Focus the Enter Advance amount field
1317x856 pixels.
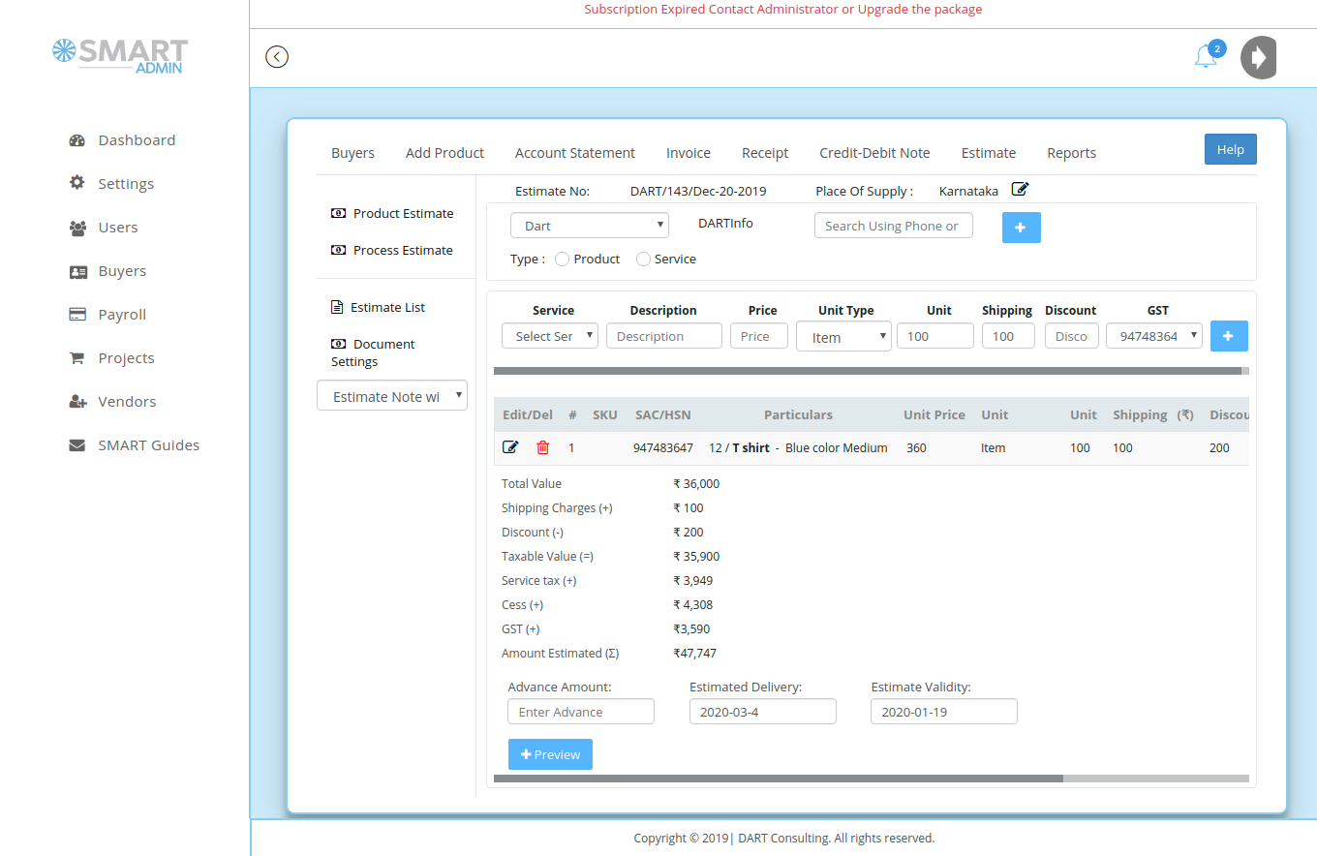pyautogui.click(x=581, y=712)
